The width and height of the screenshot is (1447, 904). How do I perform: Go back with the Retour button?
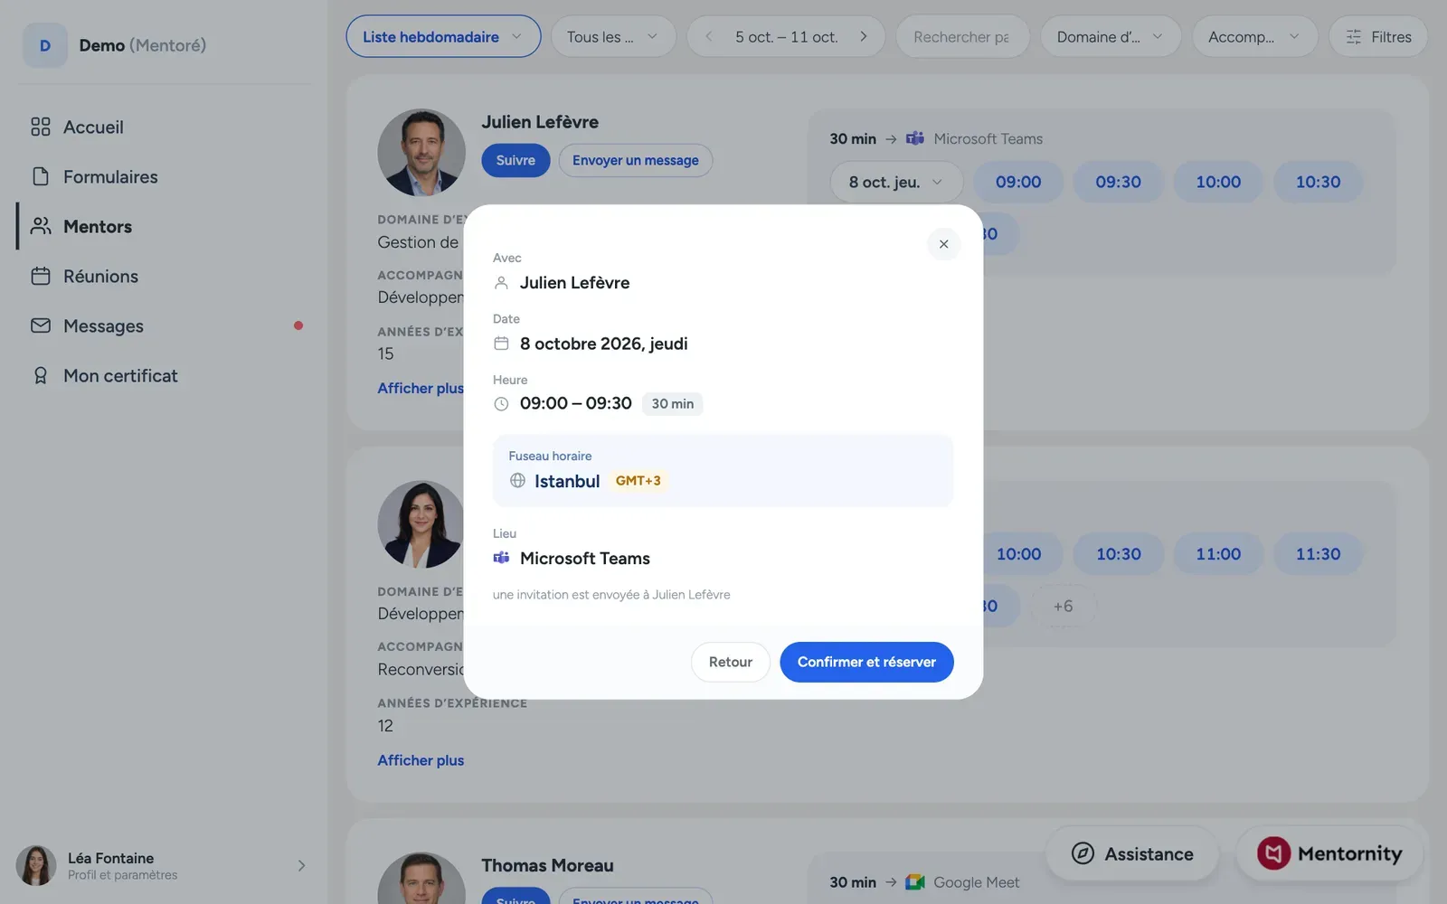tap(730, 662)
